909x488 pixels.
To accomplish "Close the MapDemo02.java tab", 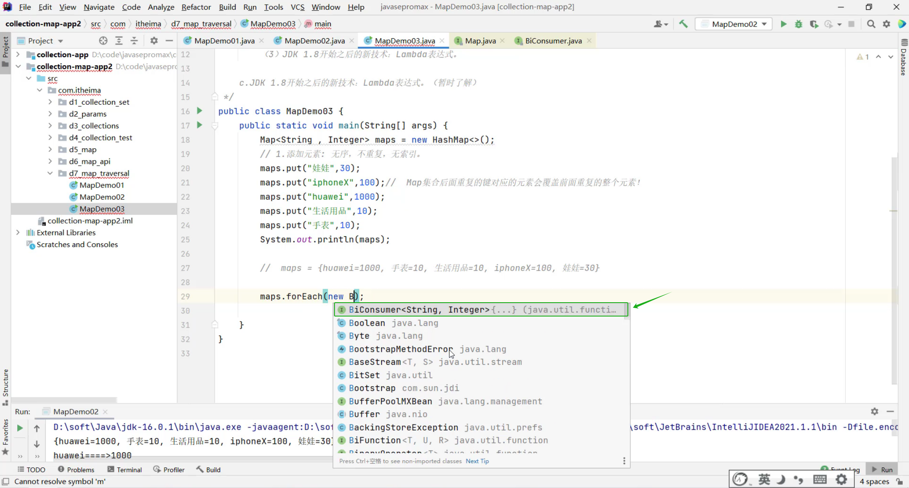I will coord(352,41).
